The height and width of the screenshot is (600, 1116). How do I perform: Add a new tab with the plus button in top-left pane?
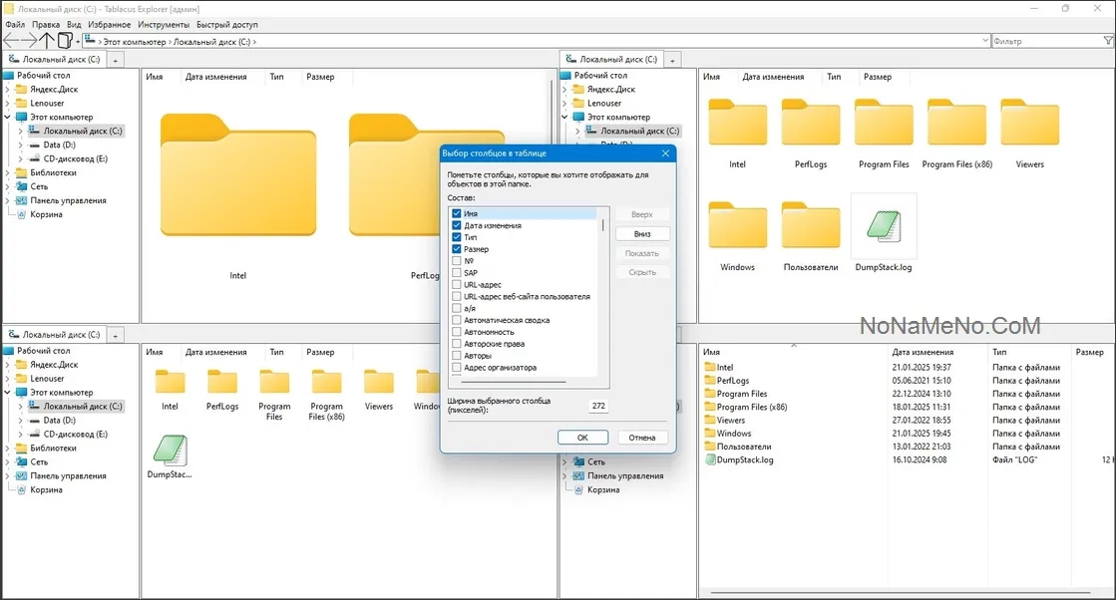(116, 60)
